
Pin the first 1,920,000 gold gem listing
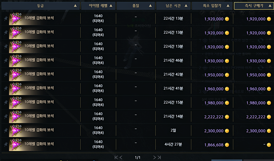(x=5, y=18)
